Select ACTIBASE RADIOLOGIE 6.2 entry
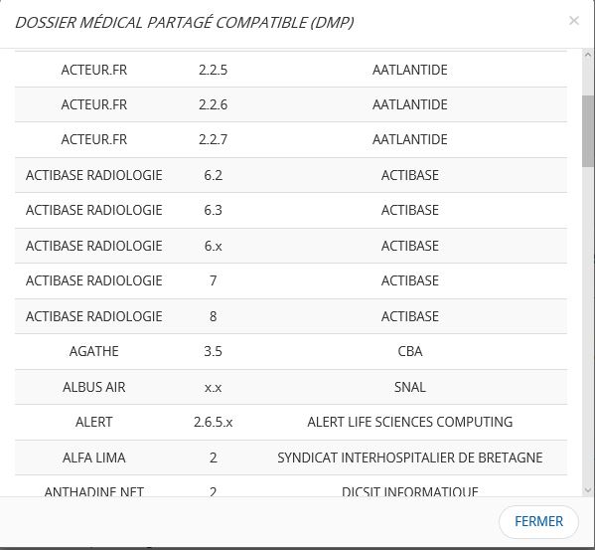This screenshot has height=550, width=595. [291, 175]
